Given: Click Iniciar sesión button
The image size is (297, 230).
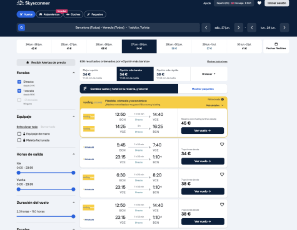Looking at the screenshot, I should (277, 3).
